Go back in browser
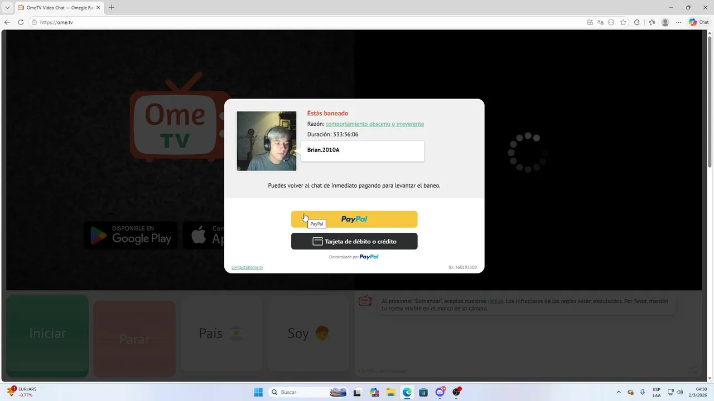Screen dimensions: 714x401 point(7,22)
